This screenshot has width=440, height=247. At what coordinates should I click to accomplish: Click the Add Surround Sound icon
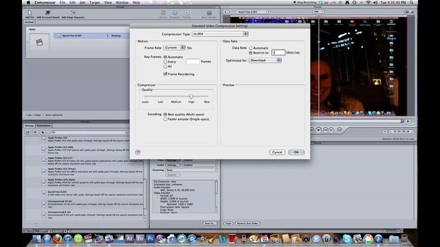pos(48,13)
